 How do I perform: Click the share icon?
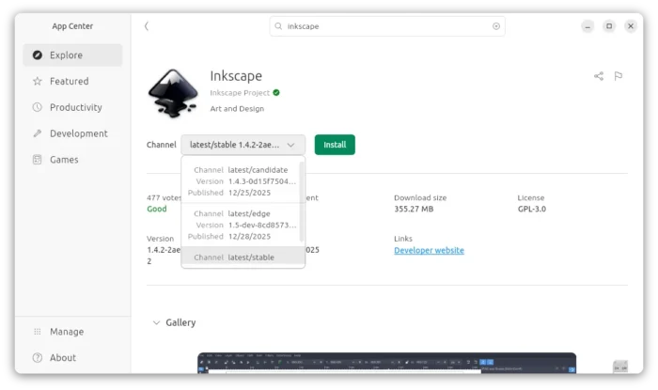pos(599,76)
